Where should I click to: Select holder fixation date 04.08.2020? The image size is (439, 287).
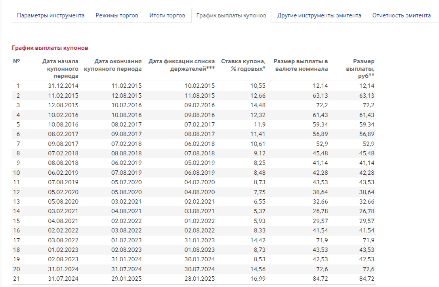coord(199,192)
